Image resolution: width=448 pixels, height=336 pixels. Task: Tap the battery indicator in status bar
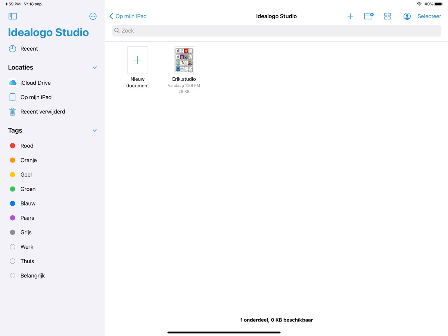[439, 4]
